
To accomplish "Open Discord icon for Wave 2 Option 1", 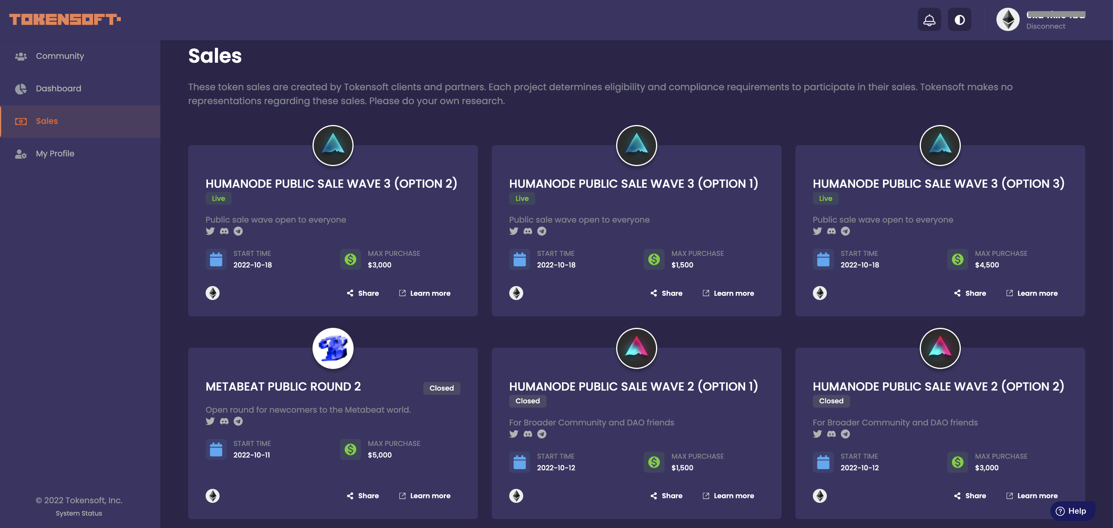I will coord(528,434).
